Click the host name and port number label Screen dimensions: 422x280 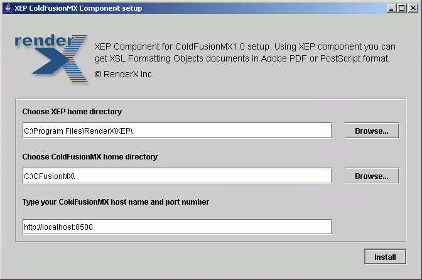tap(116, 202)
